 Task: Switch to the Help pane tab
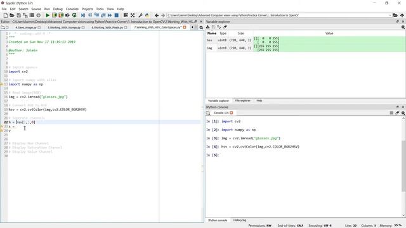[x=259, y=101]
